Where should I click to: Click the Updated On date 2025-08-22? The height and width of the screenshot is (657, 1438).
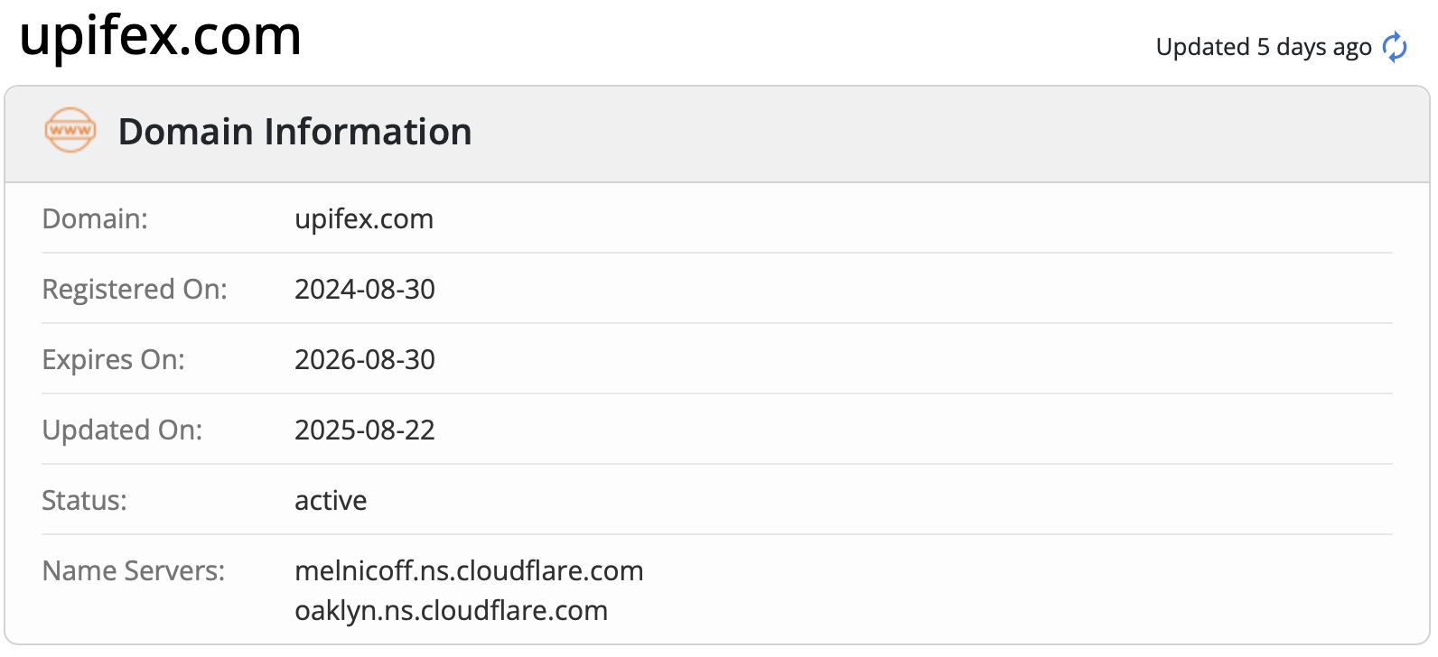pos(365,430)
